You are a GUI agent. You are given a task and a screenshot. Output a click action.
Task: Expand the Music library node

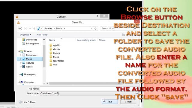pyautogui.click(x=21, y=59)
